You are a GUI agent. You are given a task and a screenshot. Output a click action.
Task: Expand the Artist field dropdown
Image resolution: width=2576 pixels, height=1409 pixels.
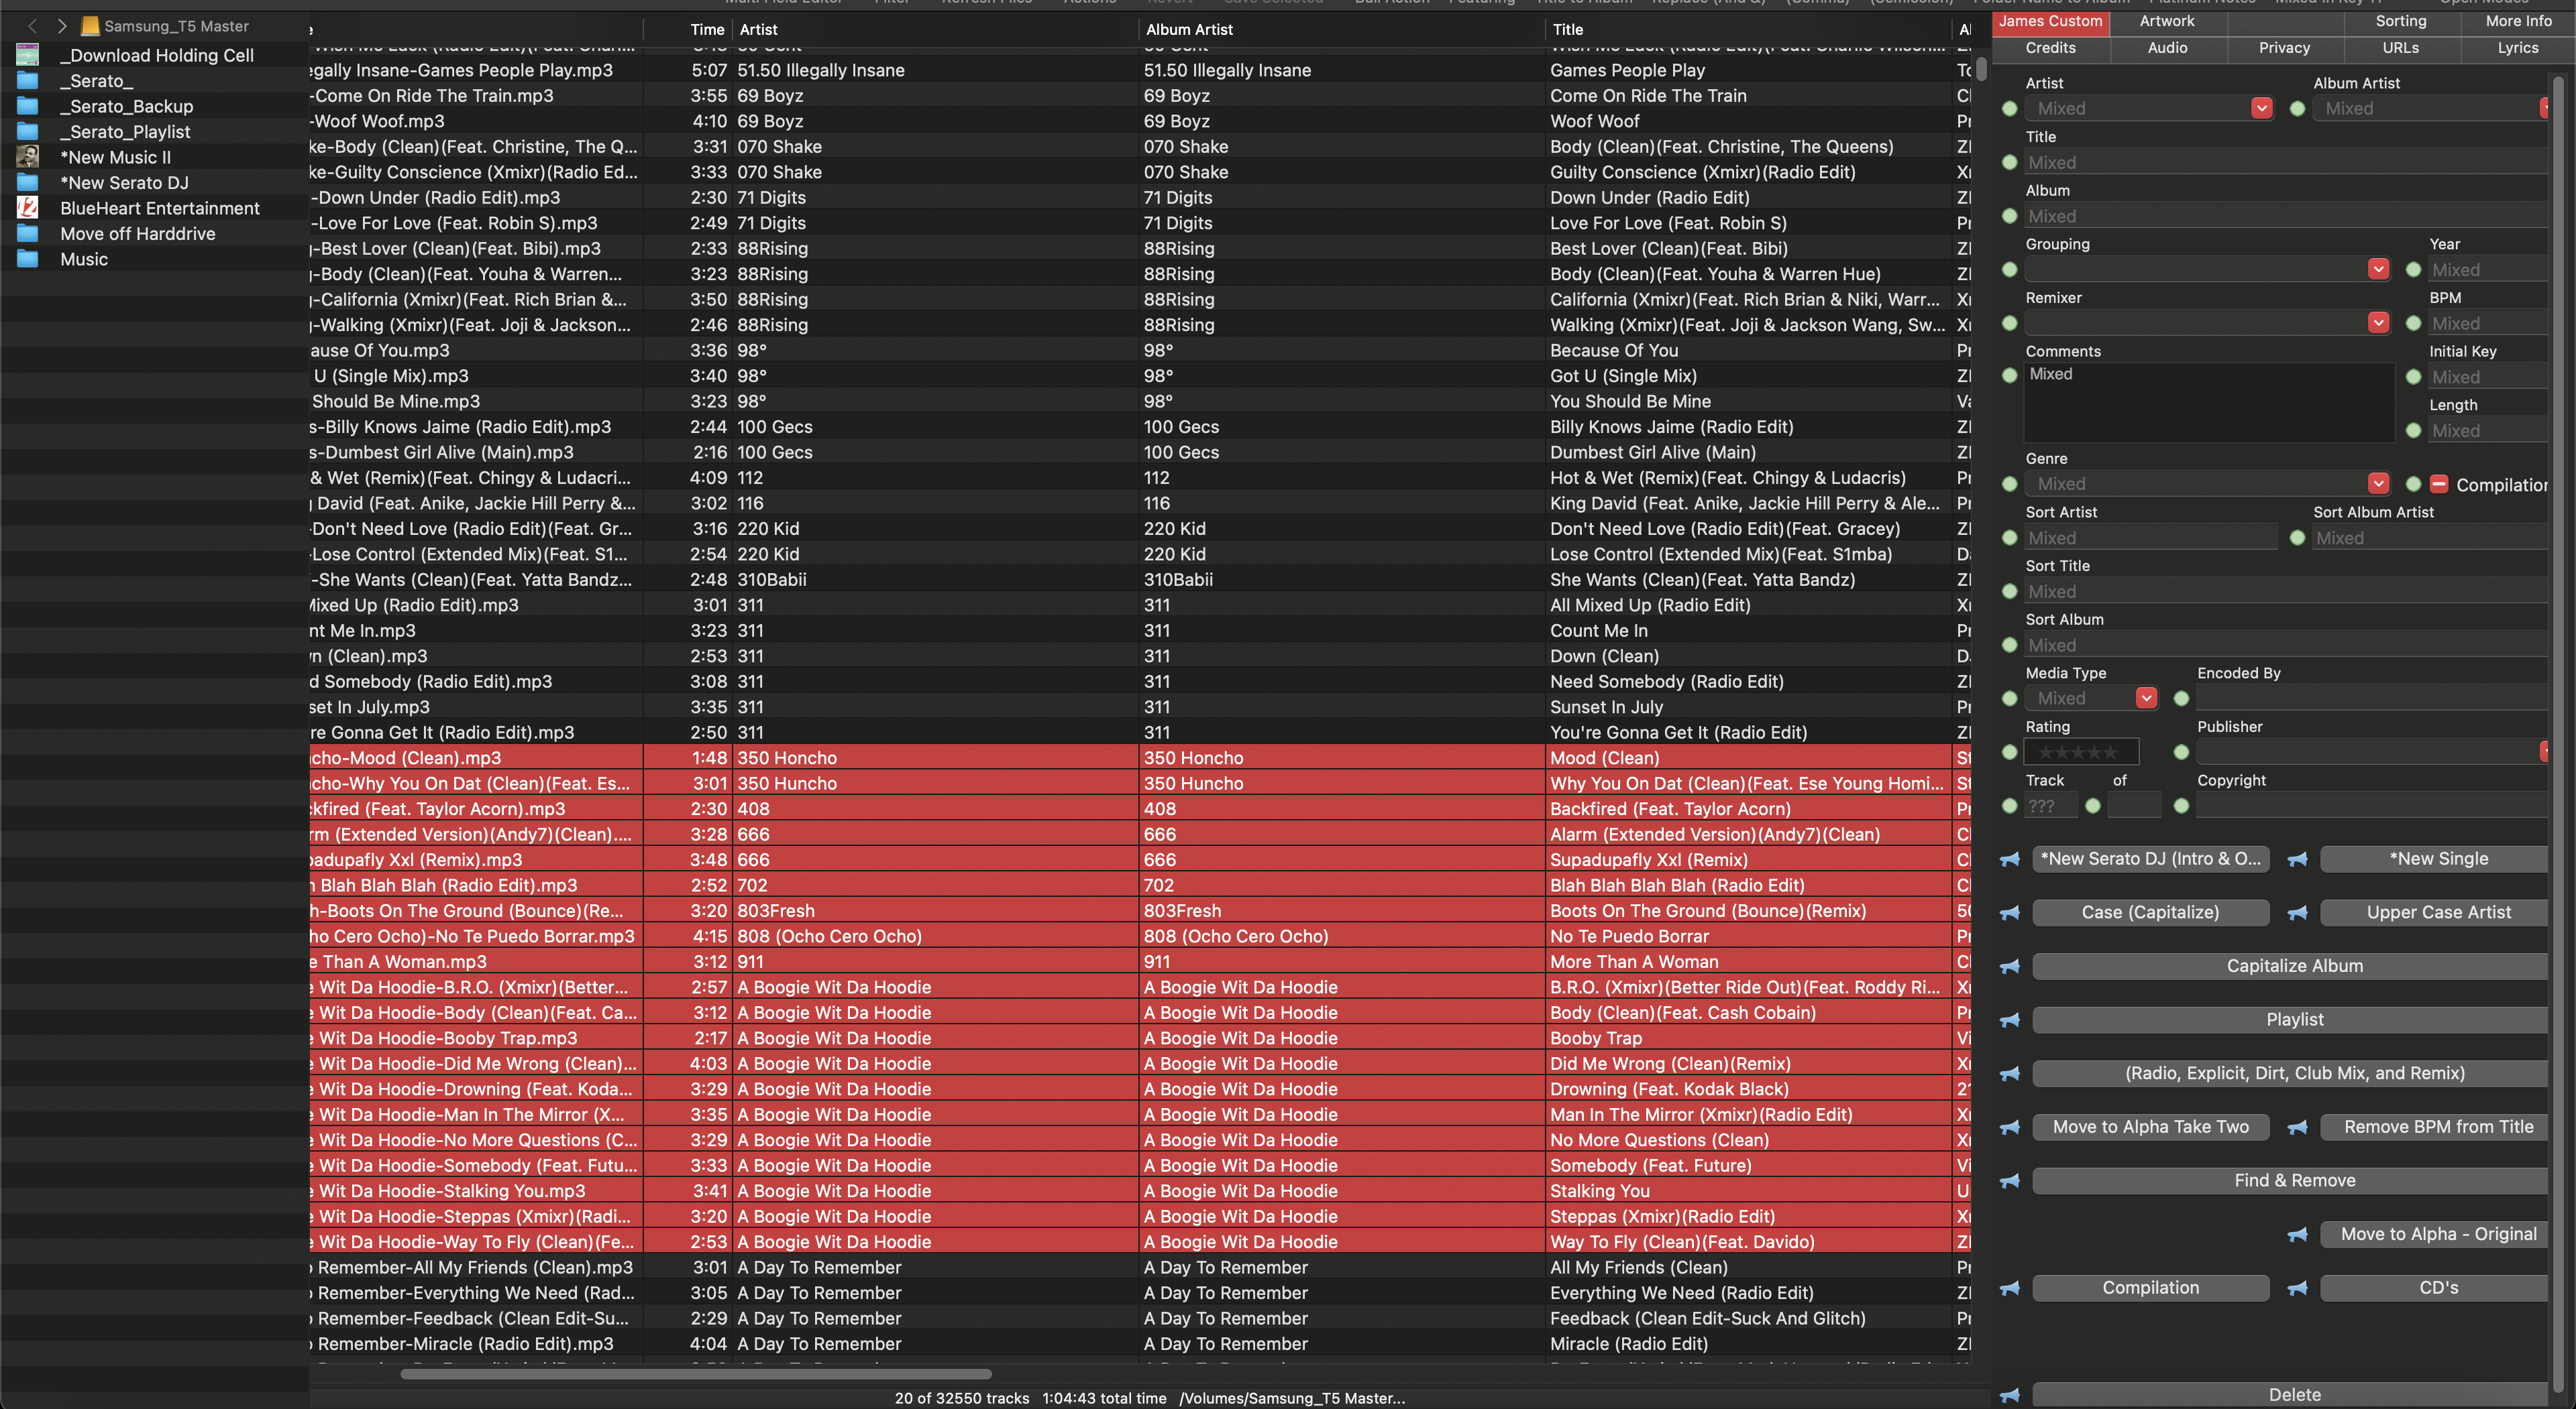click(2261, 109)
